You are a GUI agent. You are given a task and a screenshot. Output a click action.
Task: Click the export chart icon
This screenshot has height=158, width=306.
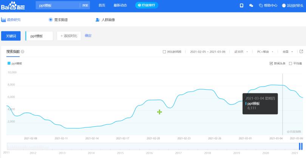[301, 51]
